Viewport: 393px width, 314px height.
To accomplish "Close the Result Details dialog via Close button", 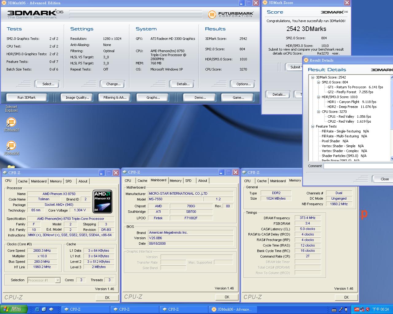I will click(383, 179).
